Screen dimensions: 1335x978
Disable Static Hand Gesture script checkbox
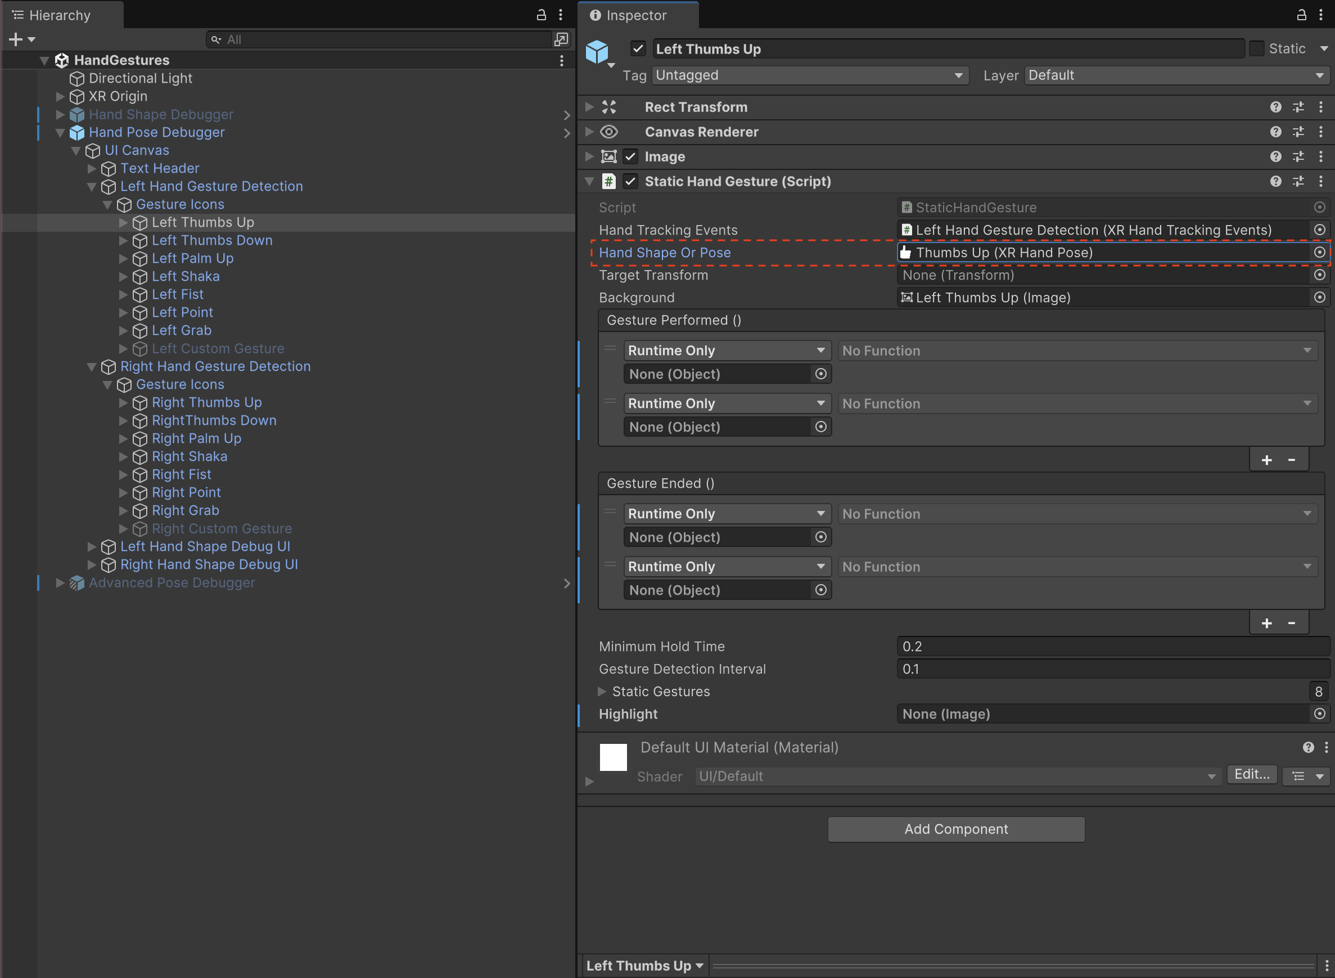[x=630, y=181]
